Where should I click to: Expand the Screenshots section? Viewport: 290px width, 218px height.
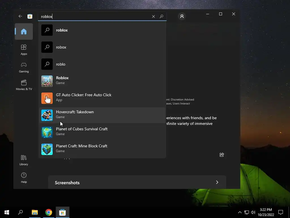click(137, 183)
